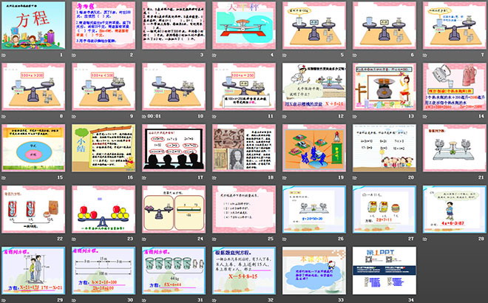Select slide 9 with 100+x<300 label
This screenshot has height=303, width=488.
pyautogui.click(x=104, y=86)
